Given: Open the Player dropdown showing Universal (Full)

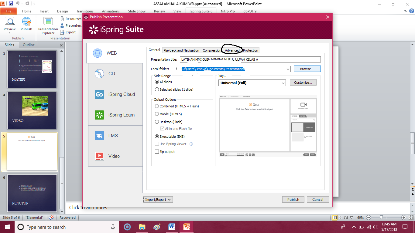Looking at the screenshot, I should click(252, 83).
